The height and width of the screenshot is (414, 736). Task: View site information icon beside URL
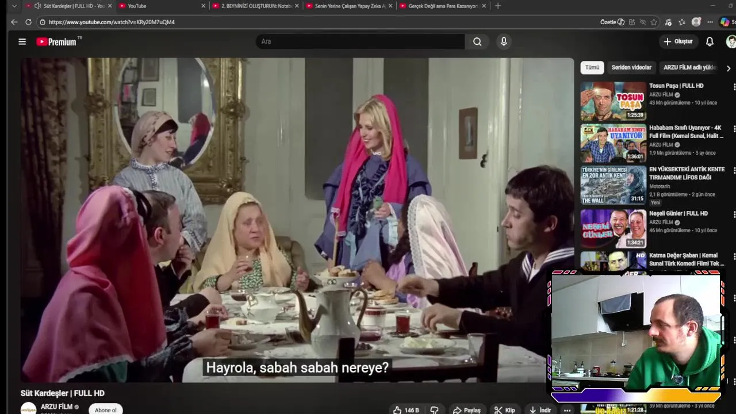point(42,22)
